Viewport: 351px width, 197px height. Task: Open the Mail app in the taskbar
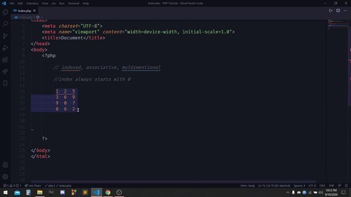click(x=17, y=192)
